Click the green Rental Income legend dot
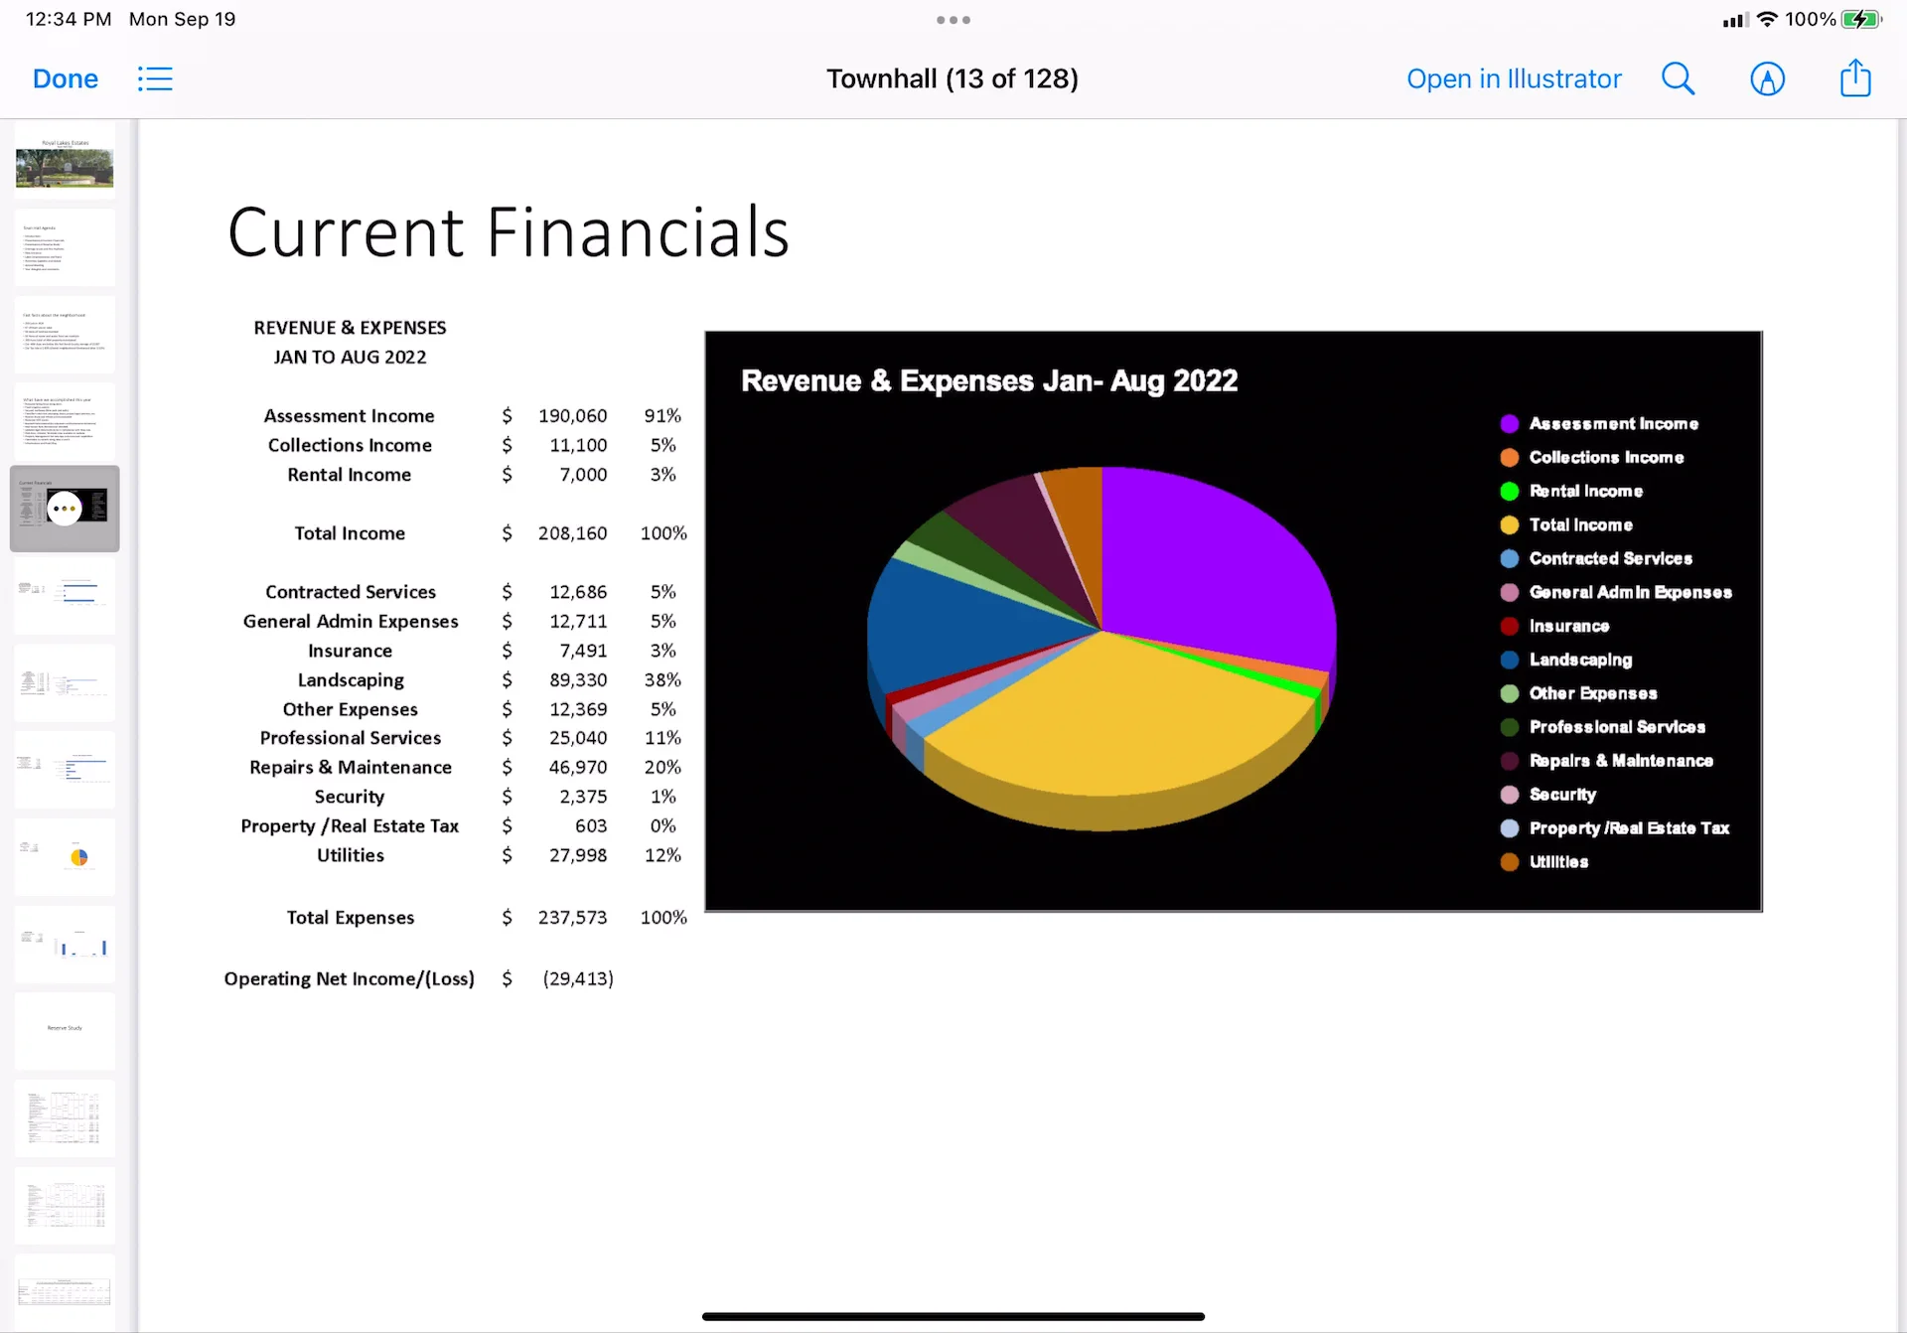Viewport: 1907px width, 1333px height. 1509,492
